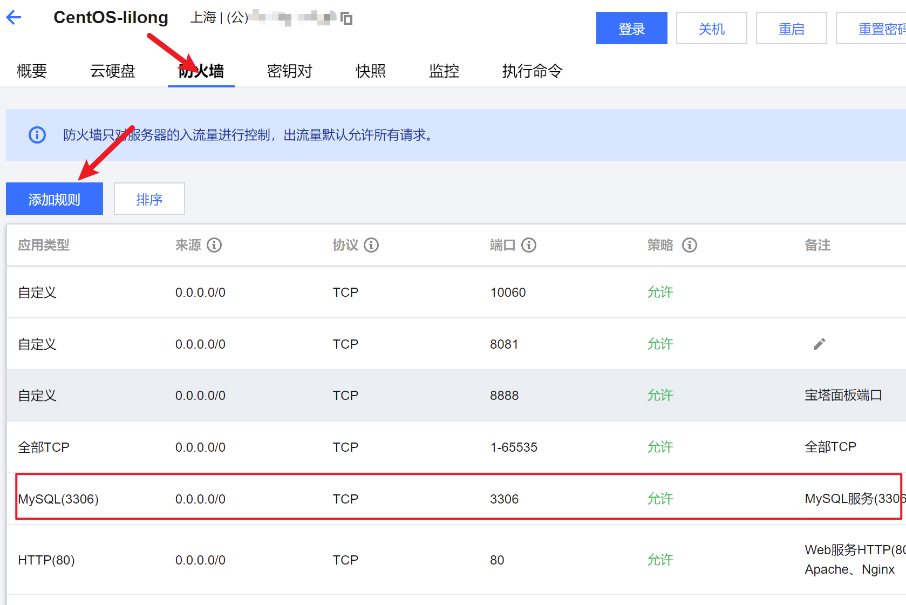The image size is (906, 605).
Task: Copy the public IP address icon
Action: click(x=347, y=19)
